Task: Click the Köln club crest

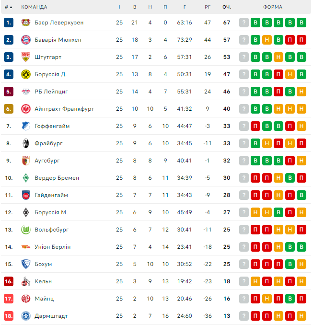Action: (x=26, y=281)
